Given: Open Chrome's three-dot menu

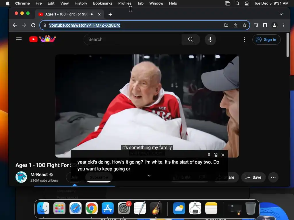Looking at the screenshot, I should coord(284,25).
